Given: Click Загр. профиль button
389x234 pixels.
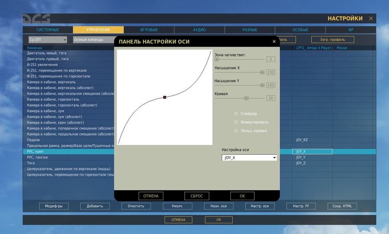Looking at the screenshot, I should (x=333, y=40).
